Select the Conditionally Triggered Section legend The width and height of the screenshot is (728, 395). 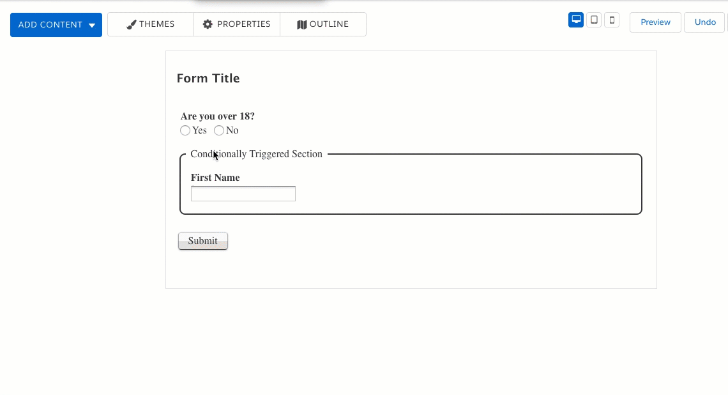click(257, 154)
